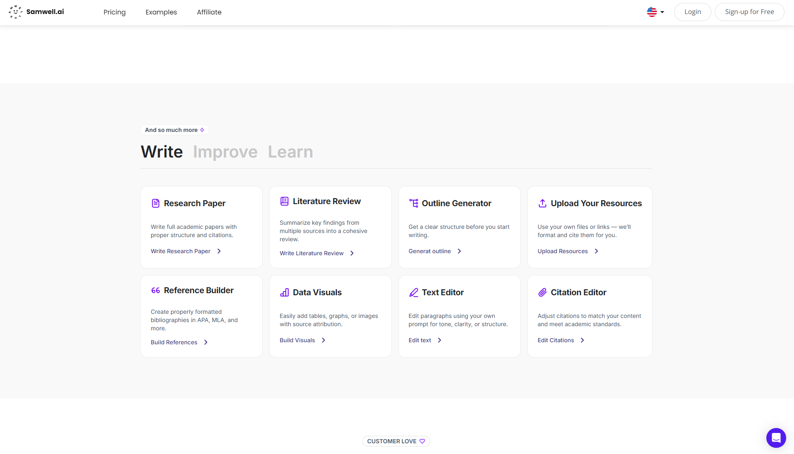Switch to the Learn tab

tap(290, 152)
